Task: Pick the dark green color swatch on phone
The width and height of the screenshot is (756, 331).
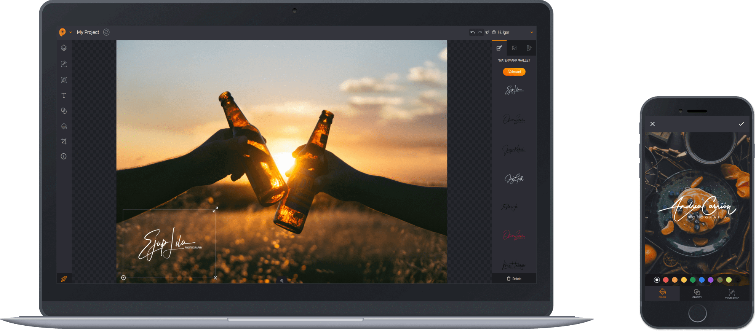Action: pos(693,280)
